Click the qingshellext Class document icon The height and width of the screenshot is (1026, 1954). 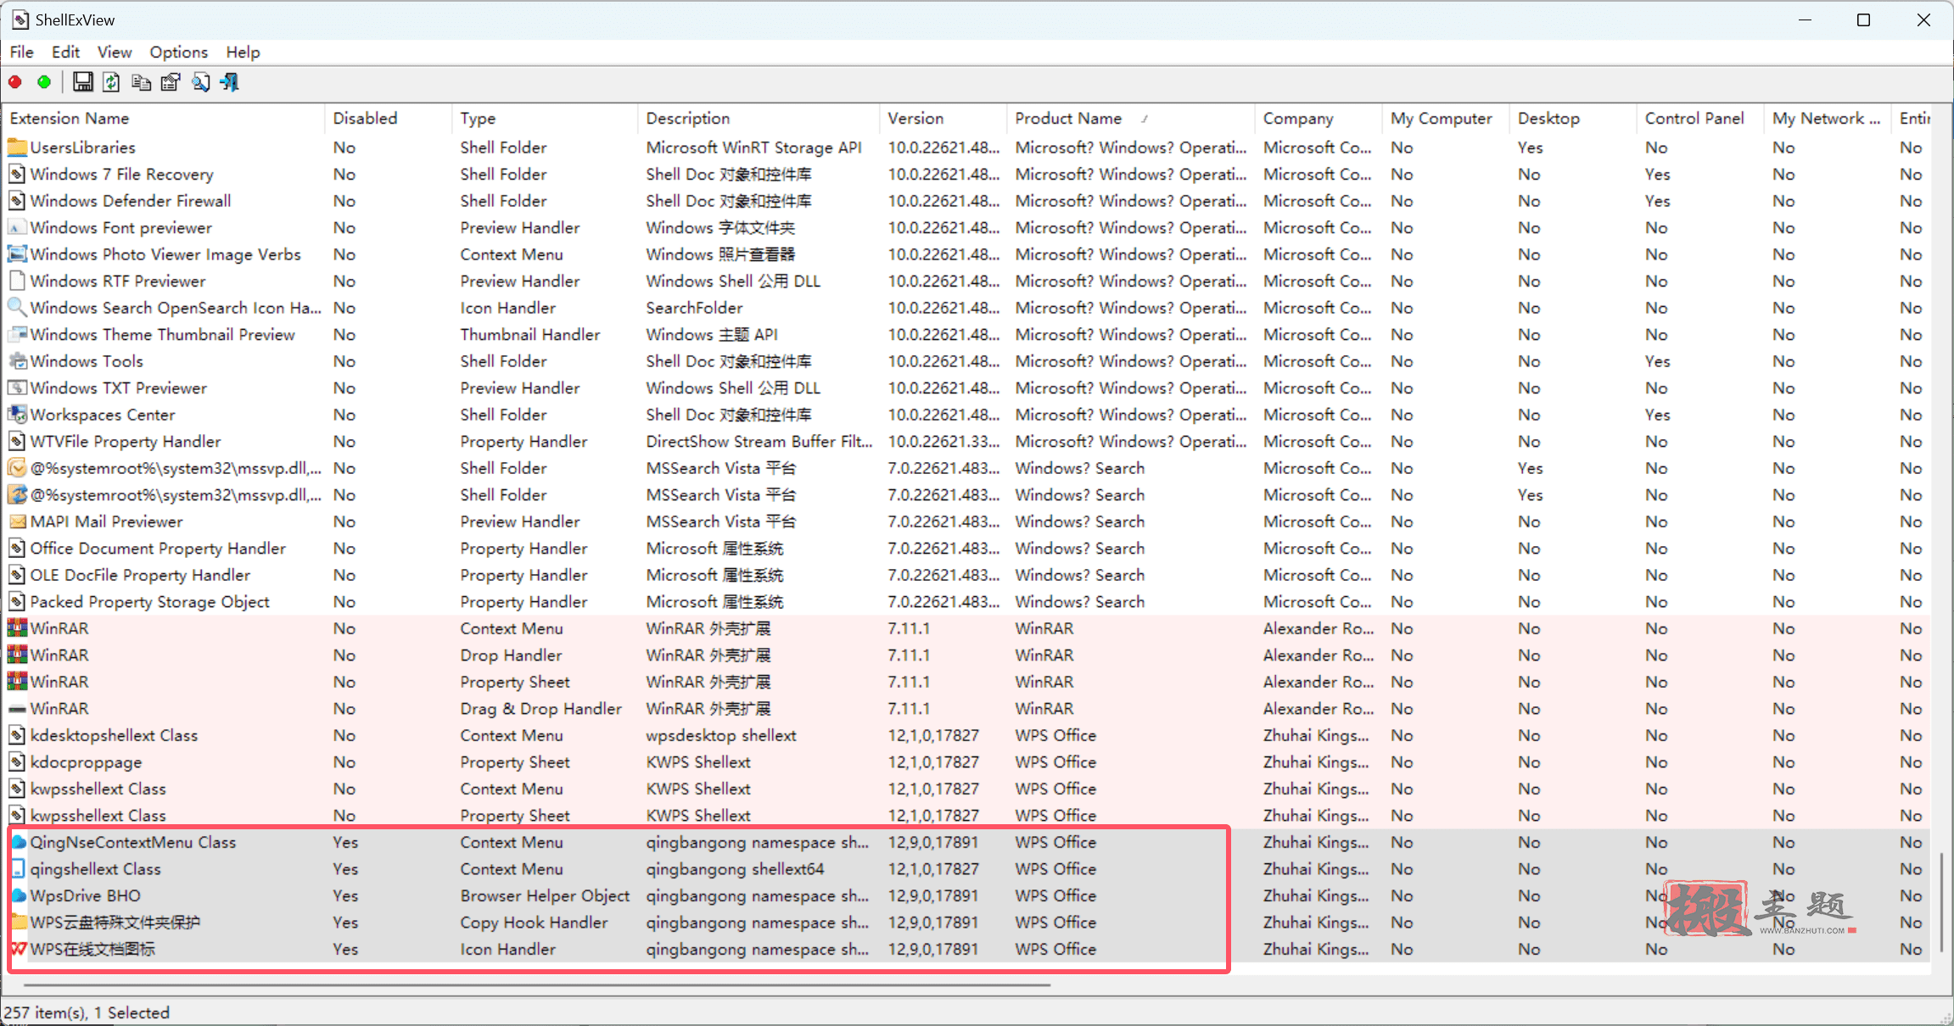pos(18,869)
